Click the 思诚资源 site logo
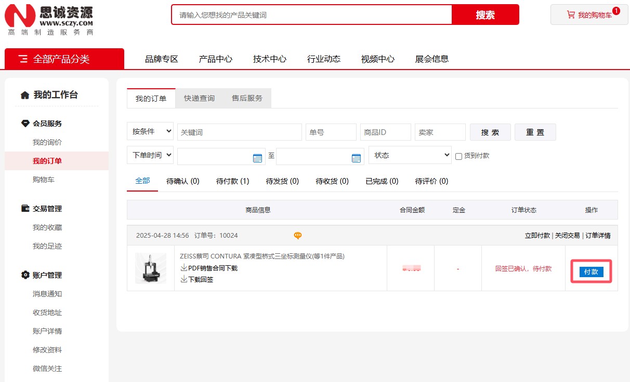The width and height of the screenshot is (630, 382). [49, 19]
